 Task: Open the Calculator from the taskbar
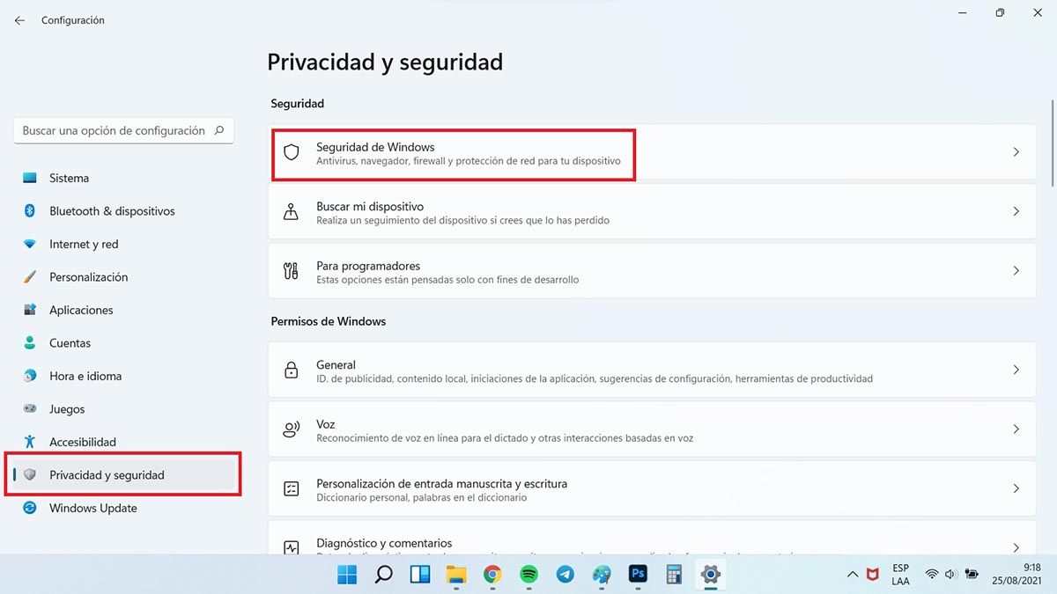click(674, 575)
